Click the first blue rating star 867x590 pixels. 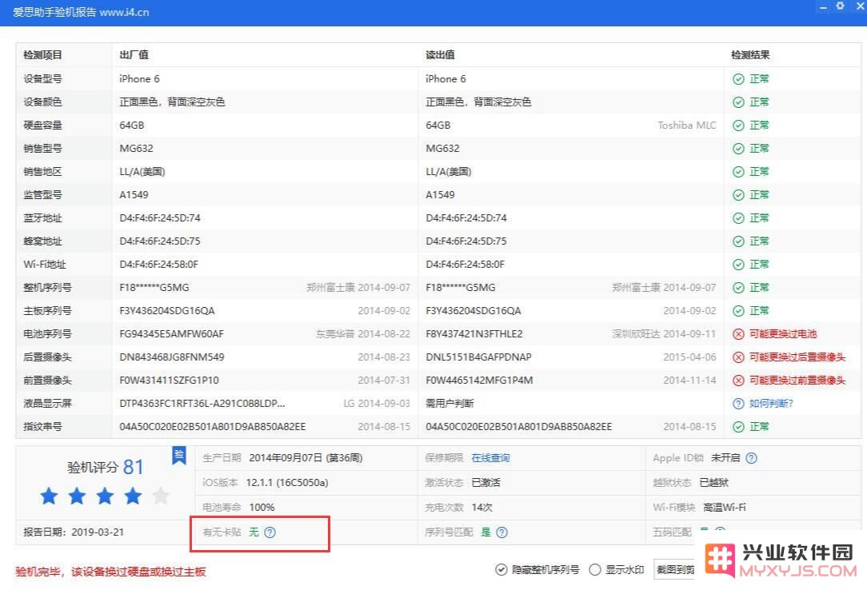pyautogui.click(x=50, y=496)
